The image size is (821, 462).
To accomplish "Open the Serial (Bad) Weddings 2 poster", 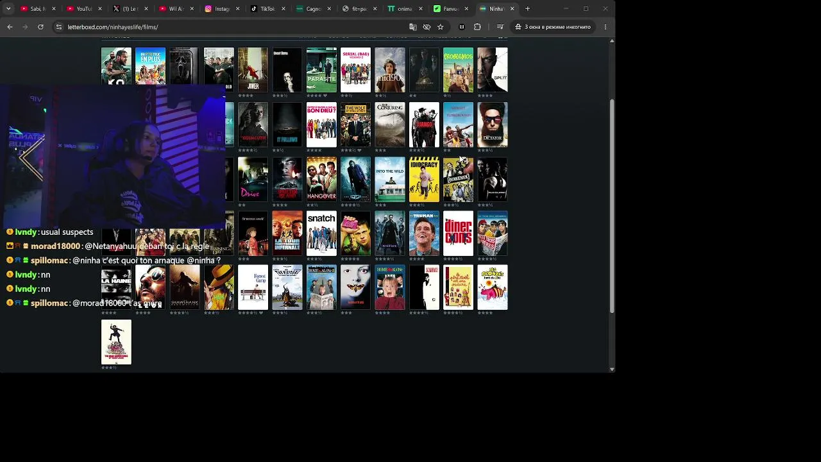I will click(355, 69).
